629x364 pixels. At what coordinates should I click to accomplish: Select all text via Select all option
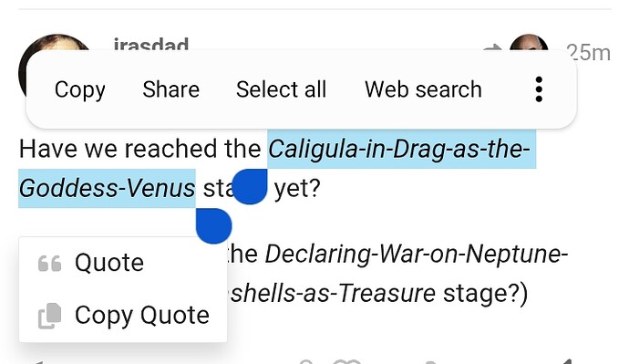click(281, 89)
